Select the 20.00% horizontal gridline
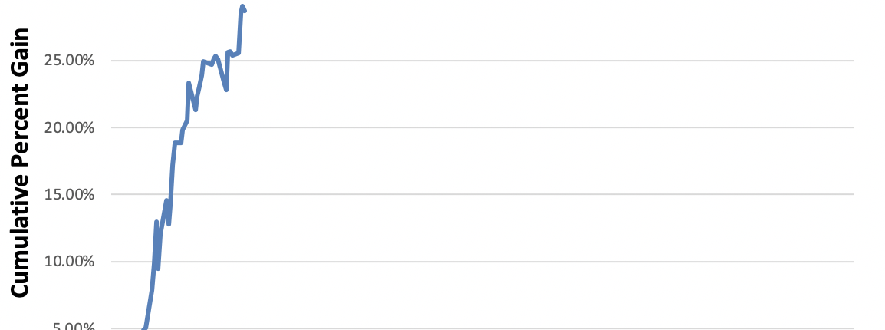Image resolution: width=885 pixels, height=330 pixels. tap(537, 127)
